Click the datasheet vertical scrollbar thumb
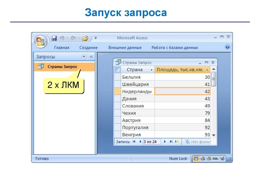Viewport: 258px width, 193px height. point(214,79)
